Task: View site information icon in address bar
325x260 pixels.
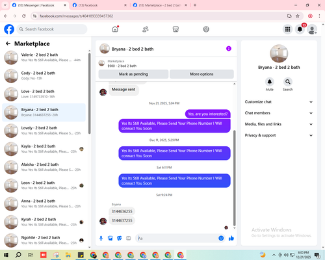Action: point(34,16)
